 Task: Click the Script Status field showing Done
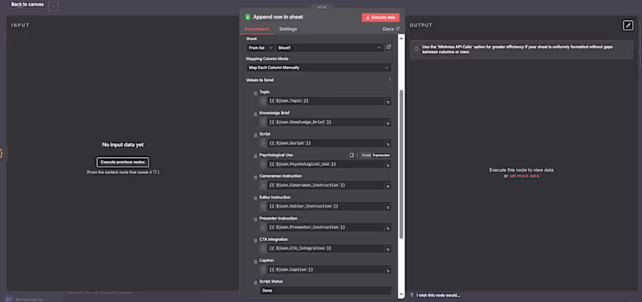tap(326, 291)
